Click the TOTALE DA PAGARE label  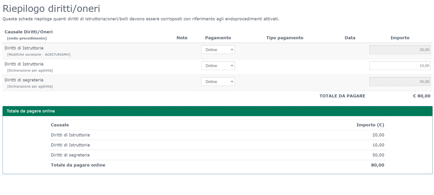point(342,96)
